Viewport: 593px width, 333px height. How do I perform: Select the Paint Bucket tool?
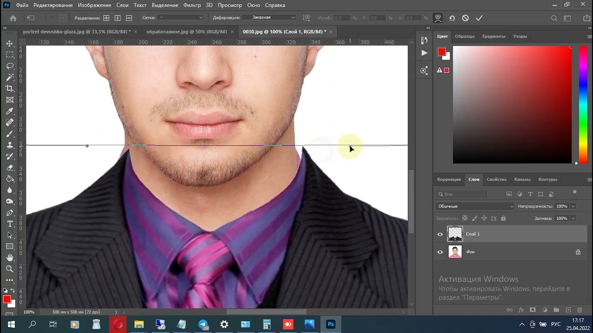[9, 179]
